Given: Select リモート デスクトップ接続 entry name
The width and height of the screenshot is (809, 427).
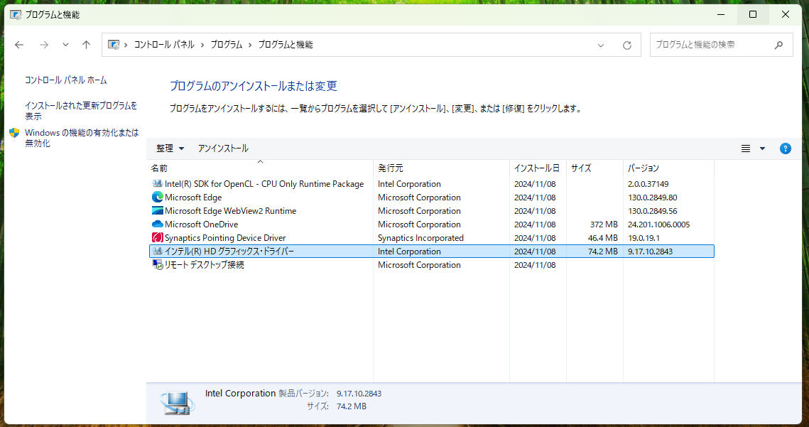Looking at the screenshot, I should (205, 264).
